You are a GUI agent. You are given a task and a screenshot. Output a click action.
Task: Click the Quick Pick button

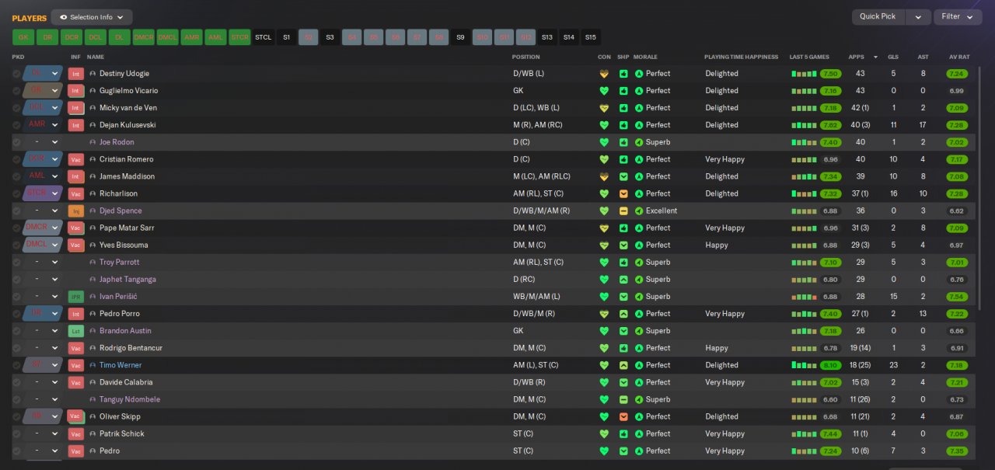point(878,16)
